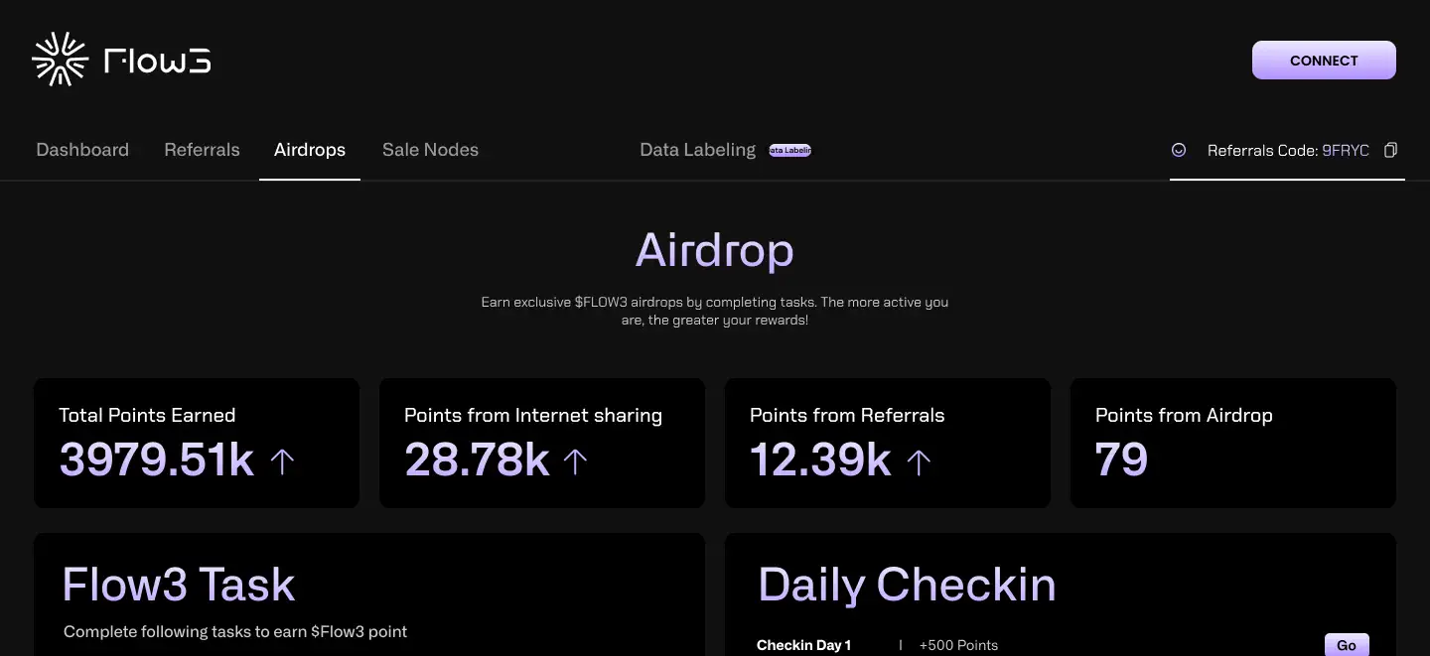Select the Airdrops tab

coord(310,150)
